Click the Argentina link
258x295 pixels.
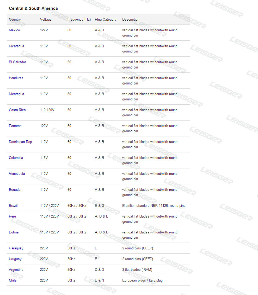(16, 270)
